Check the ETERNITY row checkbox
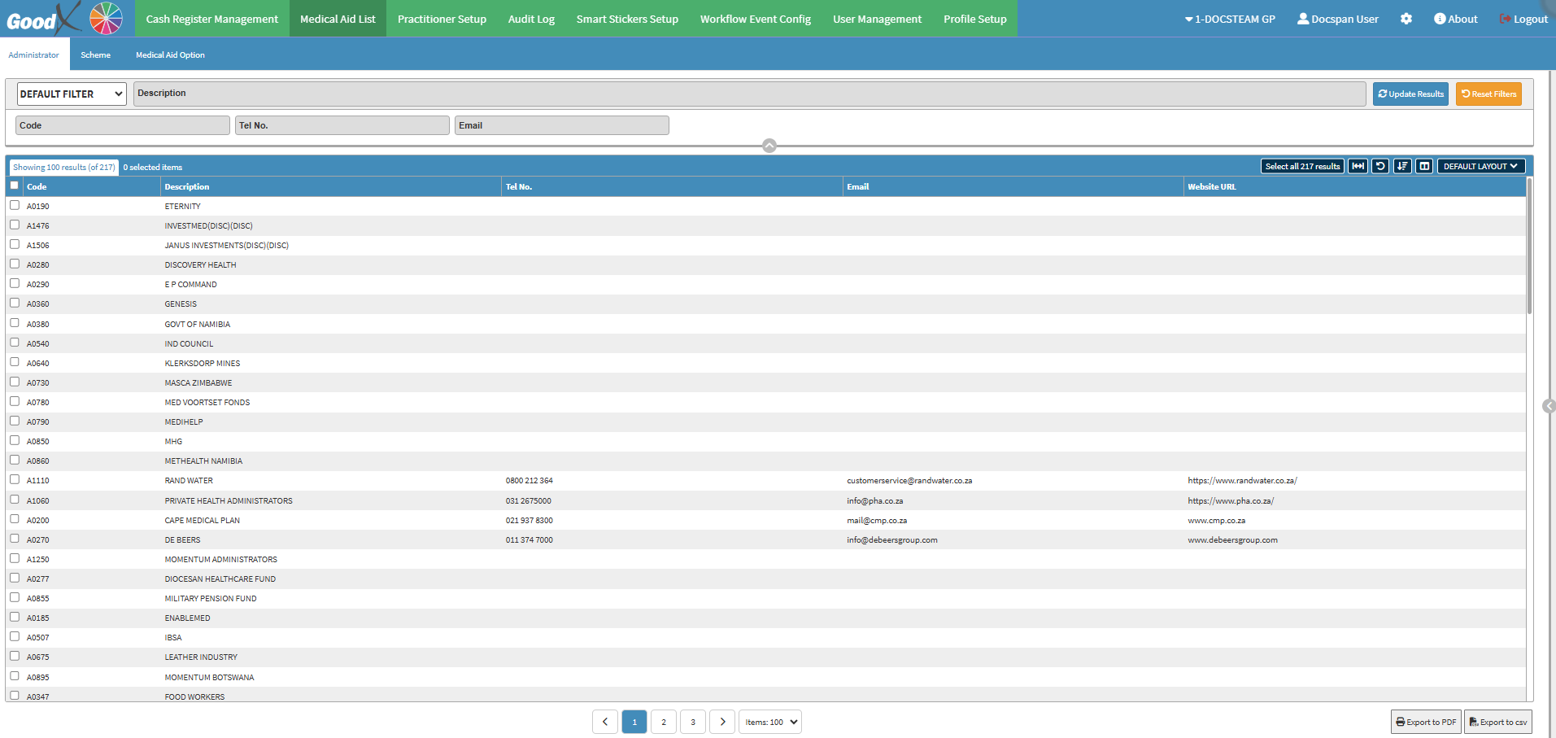This screenshot has height=738, width=1556. coord(14,205)
